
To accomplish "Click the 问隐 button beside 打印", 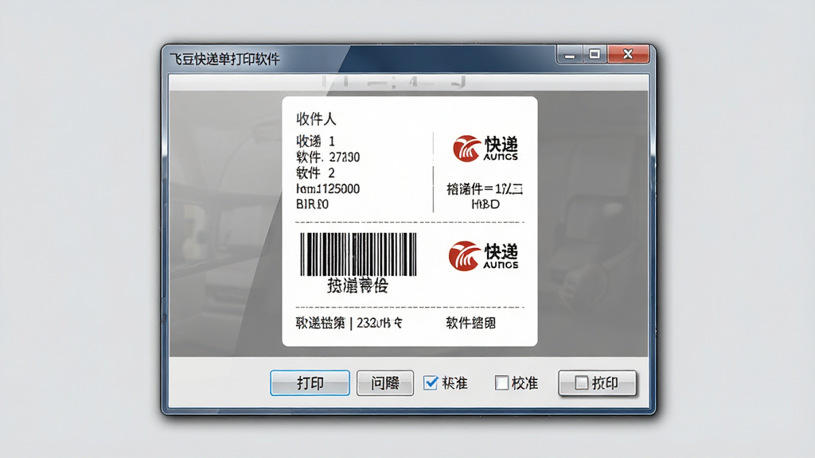I will 385,383.
